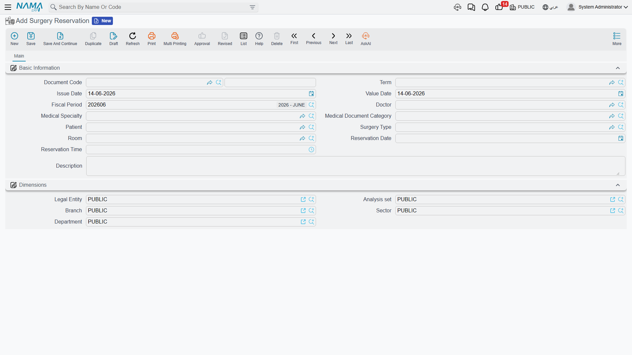Open the Issue Date calendar picker
This screenshot has height=355, width=632.
[x=311, y=94]
